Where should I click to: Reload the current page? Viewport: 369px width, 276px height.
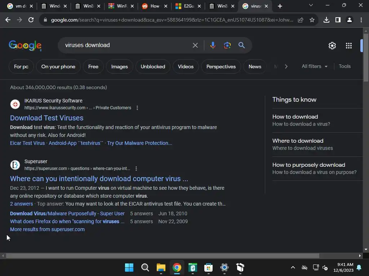[x=31, y=20]
